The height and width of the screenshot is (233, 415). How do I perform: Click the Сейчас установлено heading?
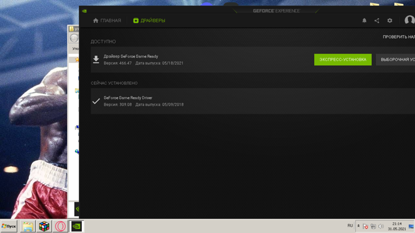114,83
